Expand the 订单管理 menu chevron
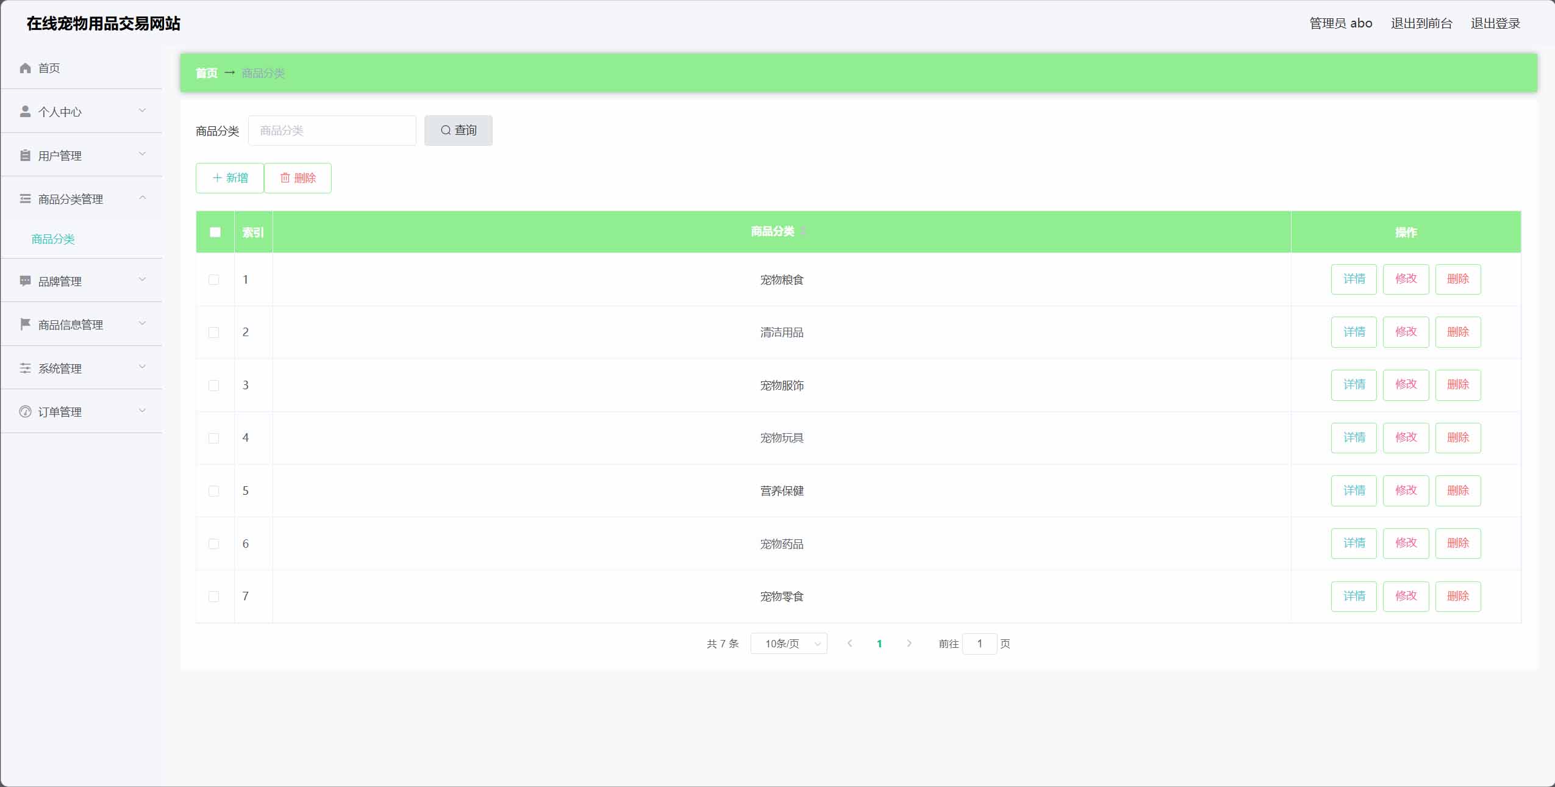This screenshot has height=787, width=1555. click(x=142, y=410)
